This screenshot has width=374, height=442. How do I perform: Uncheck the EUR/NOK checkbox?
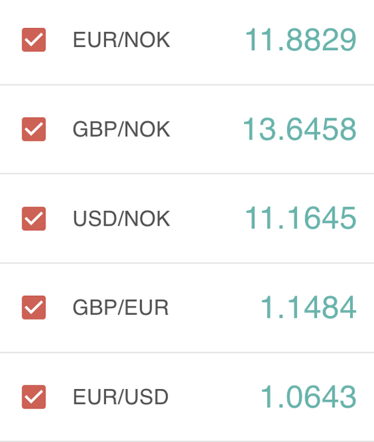pos(34,39)
